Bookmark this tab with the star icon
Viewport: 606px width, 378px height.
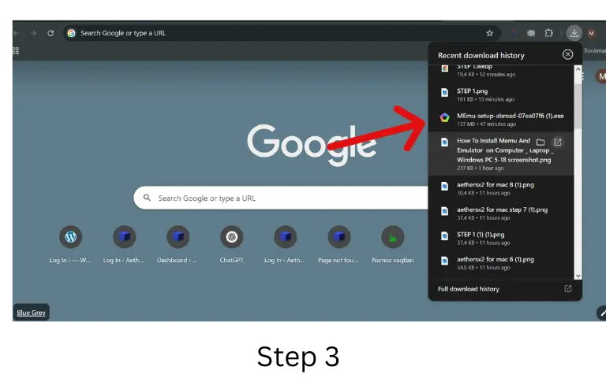click(x=490, y=33)
